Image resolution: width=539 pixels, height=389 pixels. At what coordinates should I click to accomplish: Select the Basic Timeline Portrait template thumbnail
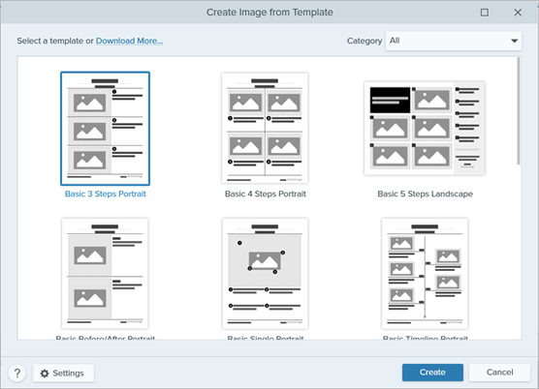[x=425, y=274]
